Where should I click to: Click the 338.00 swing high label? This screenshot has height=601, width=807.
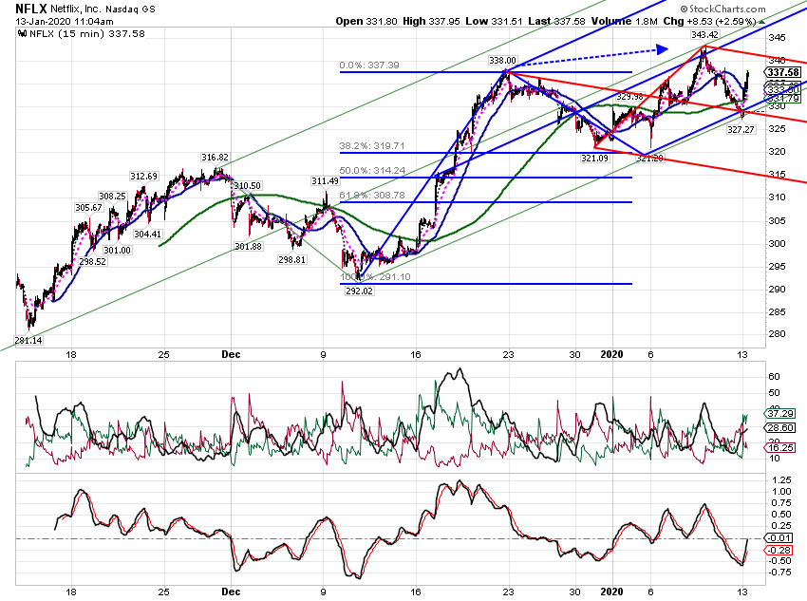click(x=502, y=61)
